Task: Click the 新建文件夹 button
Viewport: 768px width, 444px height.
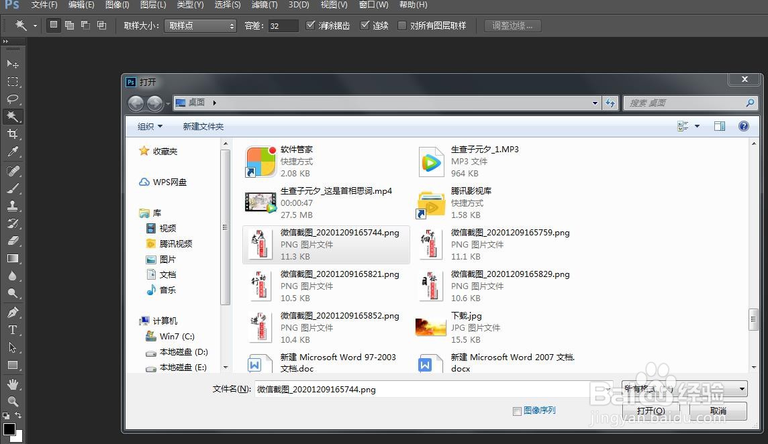Action: tap(203, 126)
